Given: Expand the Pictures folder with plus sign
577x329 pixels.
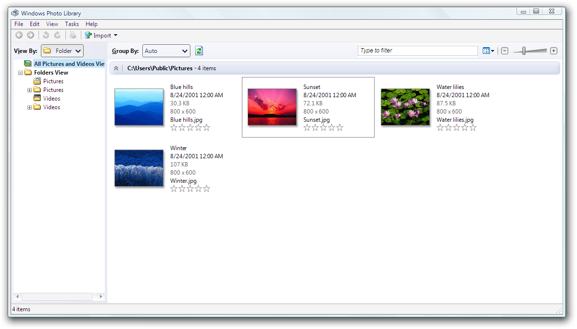Looking at the screenshot, I should pyautogui.click(x=29, y=90).
